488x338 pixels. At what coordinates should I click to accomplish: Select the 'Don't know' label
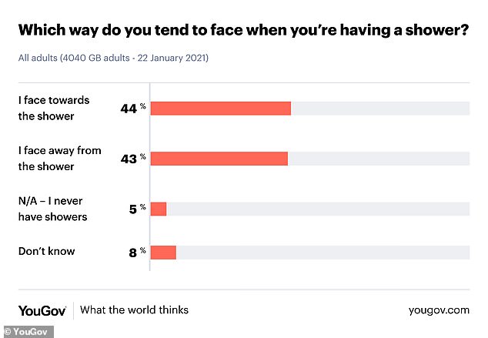click(48, 251)
